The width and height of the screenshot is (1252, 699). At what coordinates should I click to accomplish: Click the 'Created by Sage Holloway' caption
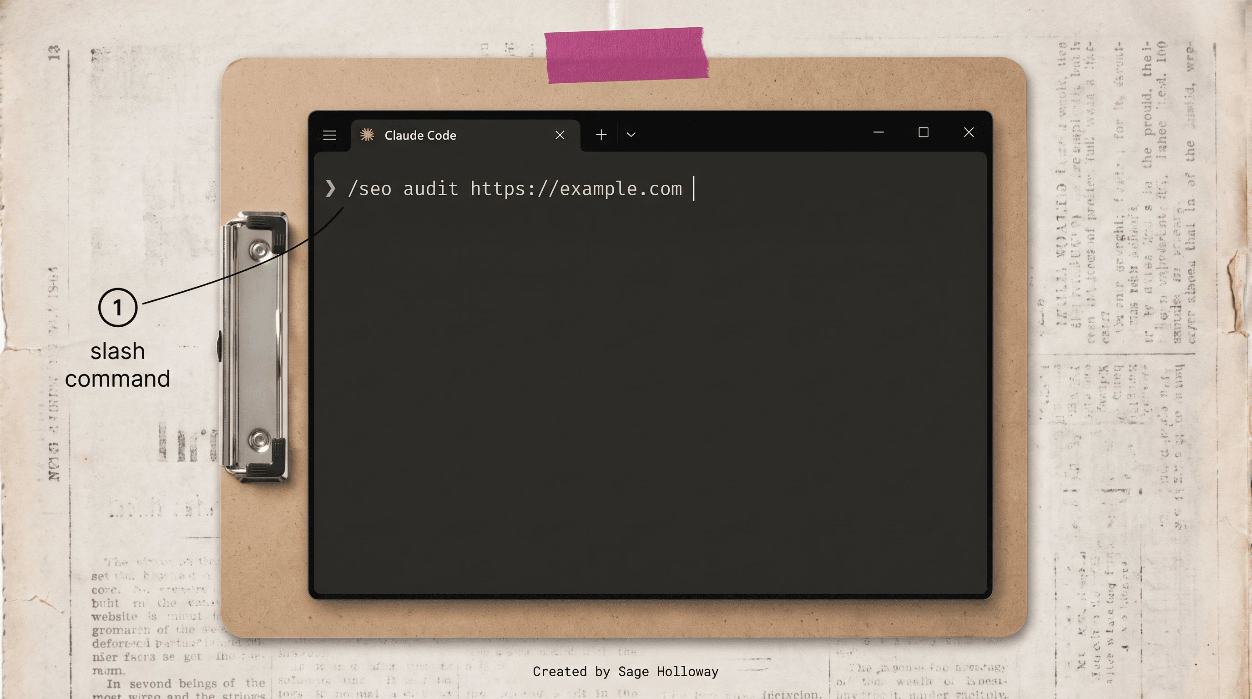pyautogui.click(x=626, y=672)
